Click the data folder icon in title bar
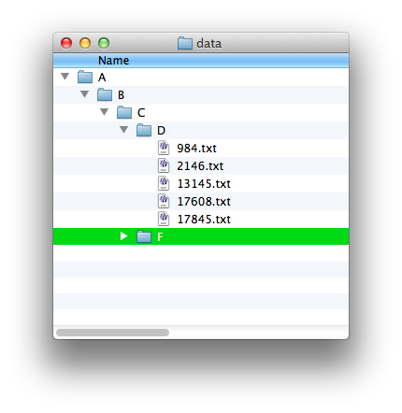402x413 pixels. 185,43
